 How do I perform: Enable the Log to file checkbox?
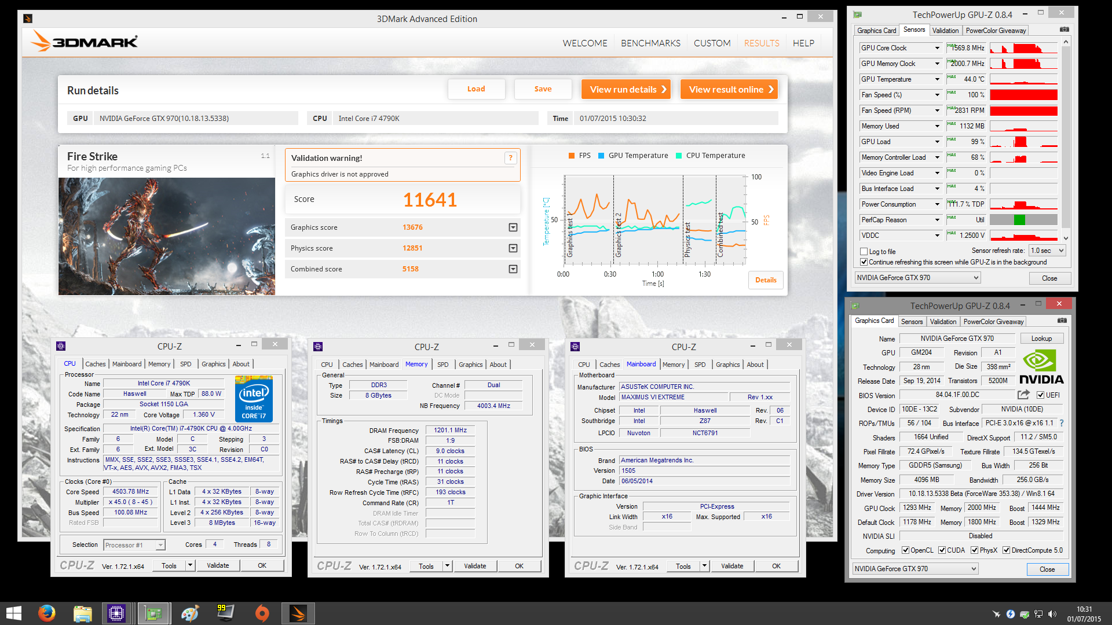(864, 252)
